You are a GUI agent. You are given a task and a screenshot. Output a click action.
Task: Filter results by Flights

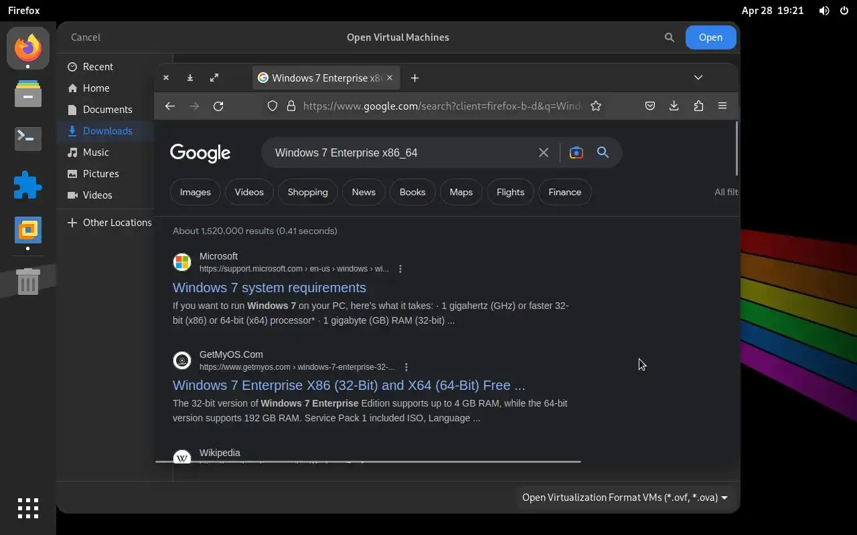click(510, 192)
